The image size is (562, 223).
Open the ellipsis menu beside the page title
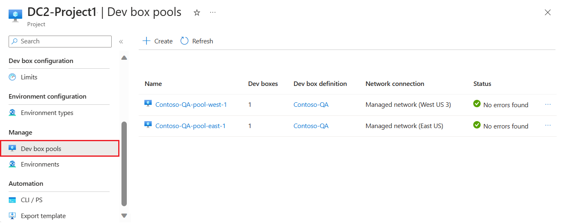point(213,13)
